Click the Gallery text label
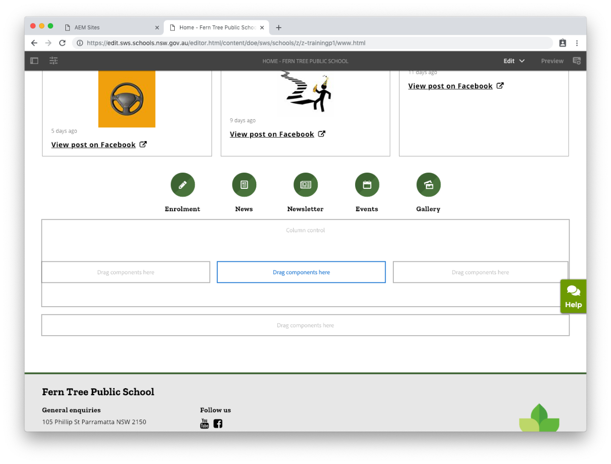Viewport: 611px width, 464px height. [428, 209]
